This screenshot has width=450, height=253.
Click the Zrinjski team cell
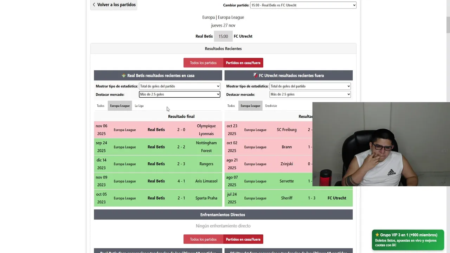point(287,164)
